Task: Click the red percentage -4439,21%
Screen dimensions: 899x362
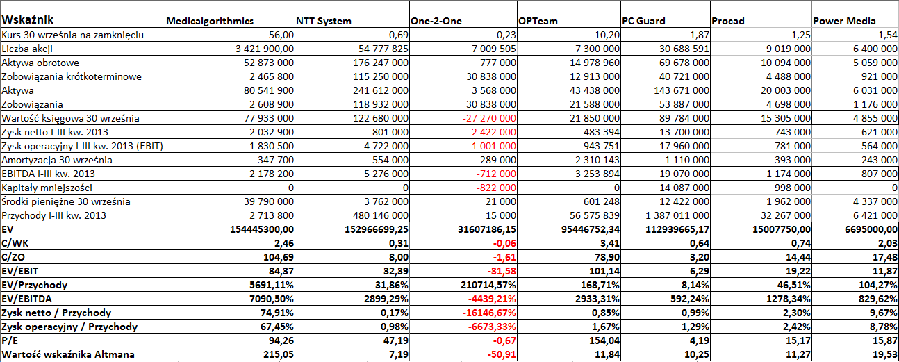Action: click(x=463, y=299)
